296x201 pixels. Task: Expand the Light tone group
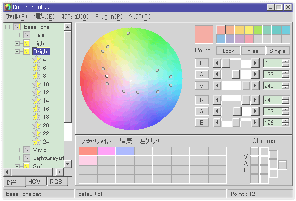[17, 43]
